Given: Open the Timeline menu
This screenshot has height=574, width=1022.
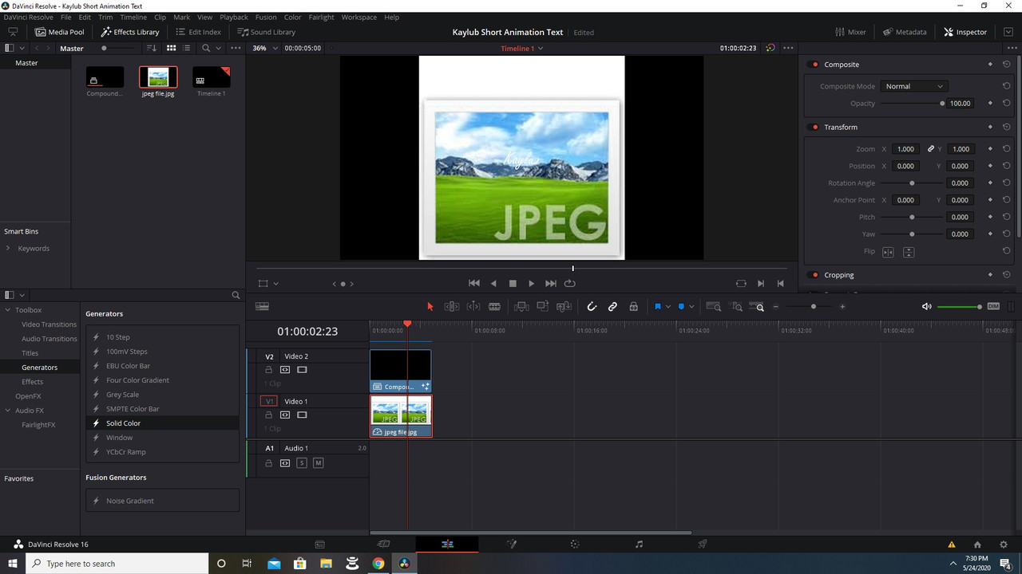Looking at the screenshot, I should 133,17.
